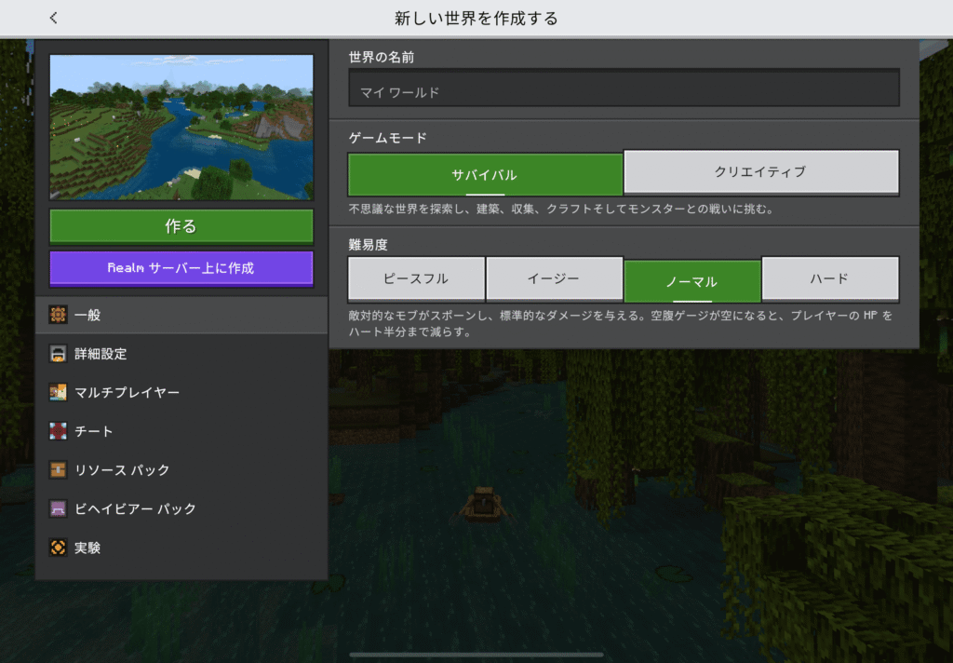This screenshot has height=663, width=953.
Task: Set difficulty to ハード
Action: point(830,278)
